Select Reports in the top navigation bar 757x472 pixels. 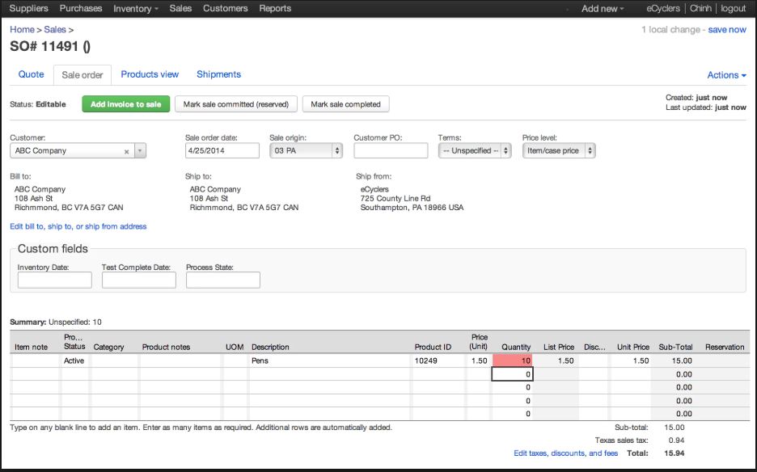pyautogui.click(x=274, y=8)
